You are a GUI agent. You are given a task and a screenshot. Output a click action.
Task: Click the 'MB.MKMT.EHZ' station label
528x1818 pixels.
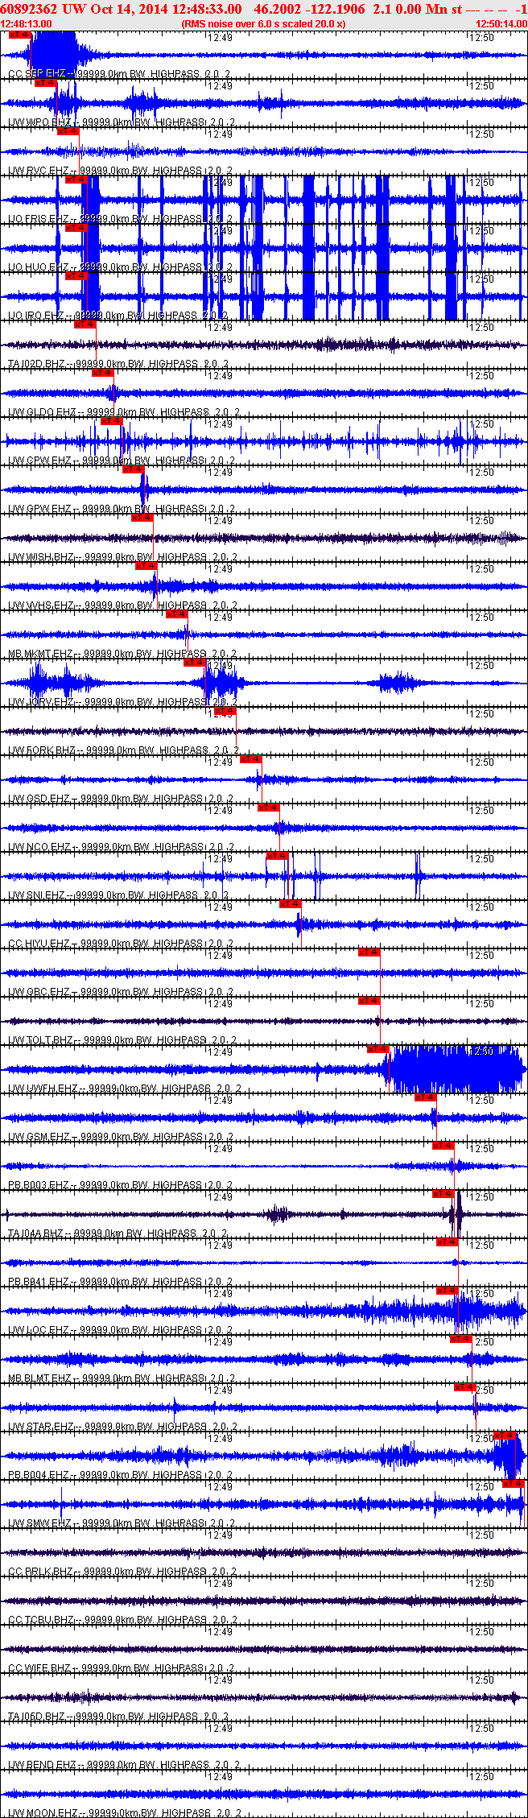click(x=41, y=654)
